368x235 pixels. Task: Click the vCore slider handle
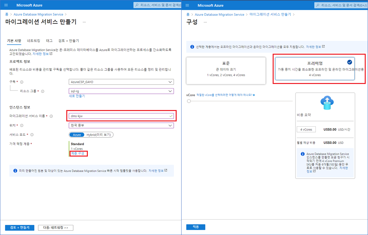(189, 101)
